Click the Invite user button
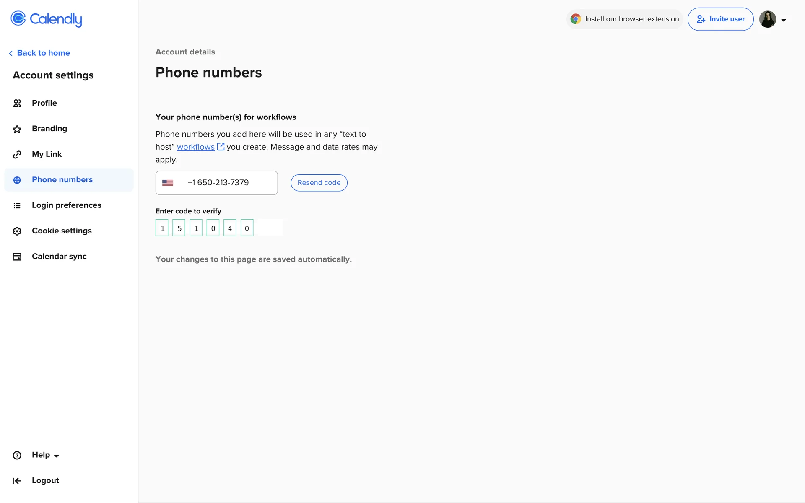The height and width of the screenshot is (503, 805). click(x=720, y=19)
